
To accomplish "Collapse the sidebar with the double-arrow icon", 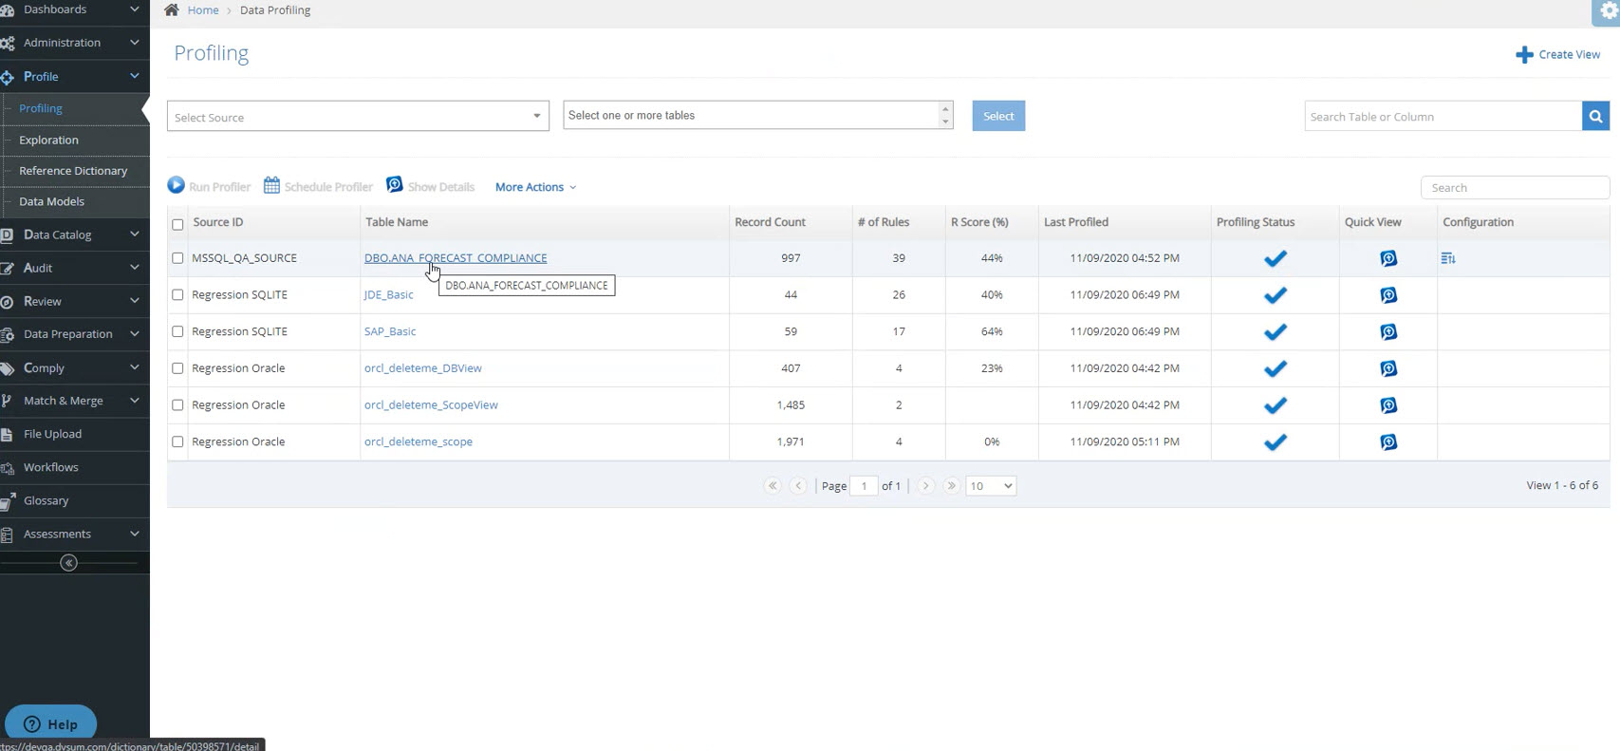I will click(68, 563).
